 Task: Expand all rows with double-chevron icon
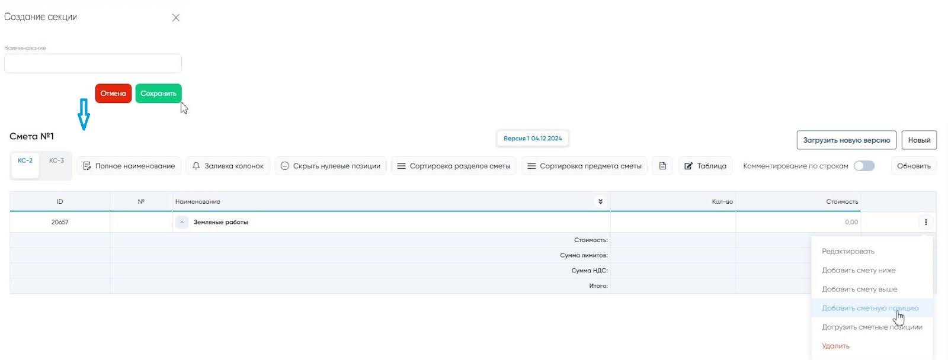click(x=600, y=202)
